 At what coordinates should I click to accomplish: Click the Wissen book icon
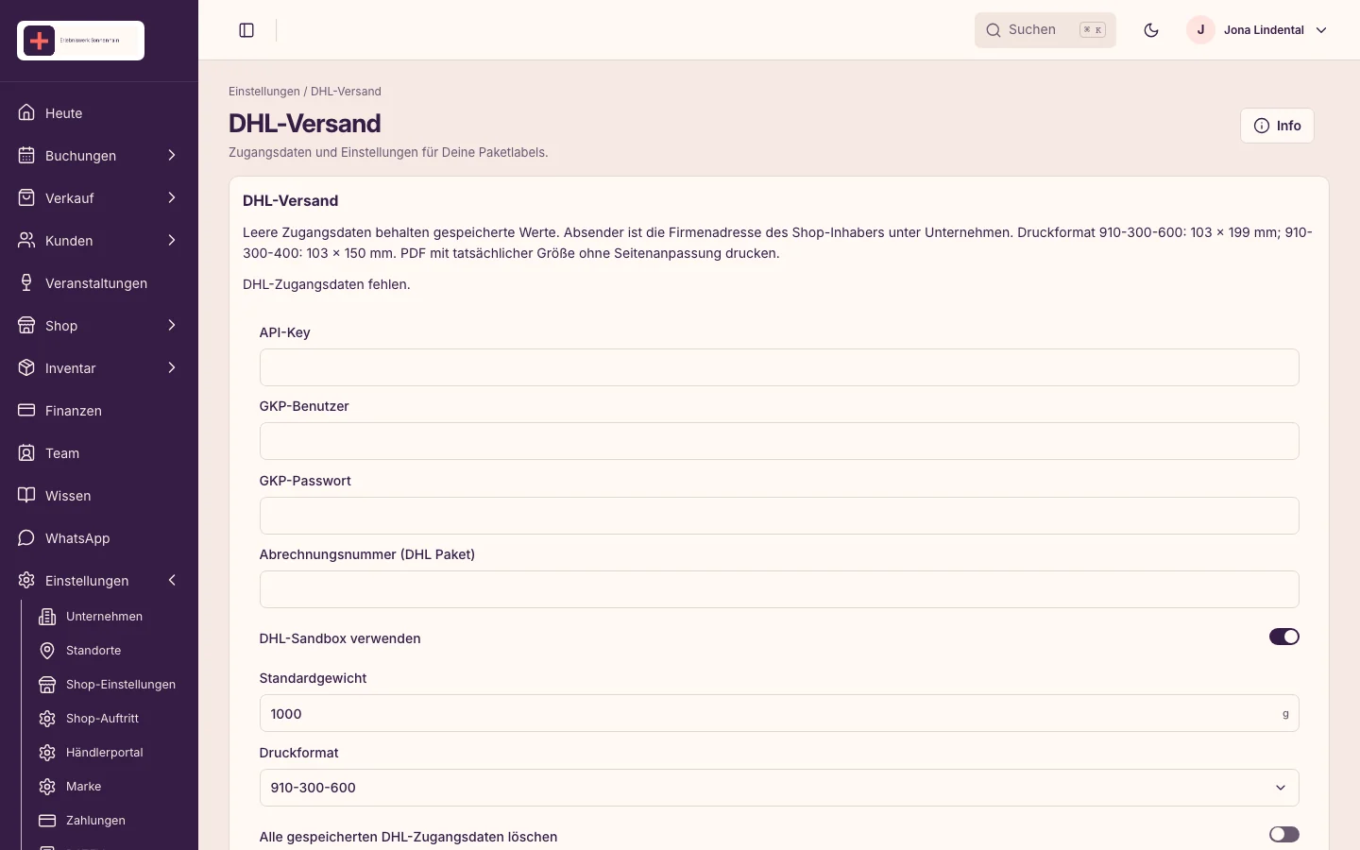click(x=26, y=496)
